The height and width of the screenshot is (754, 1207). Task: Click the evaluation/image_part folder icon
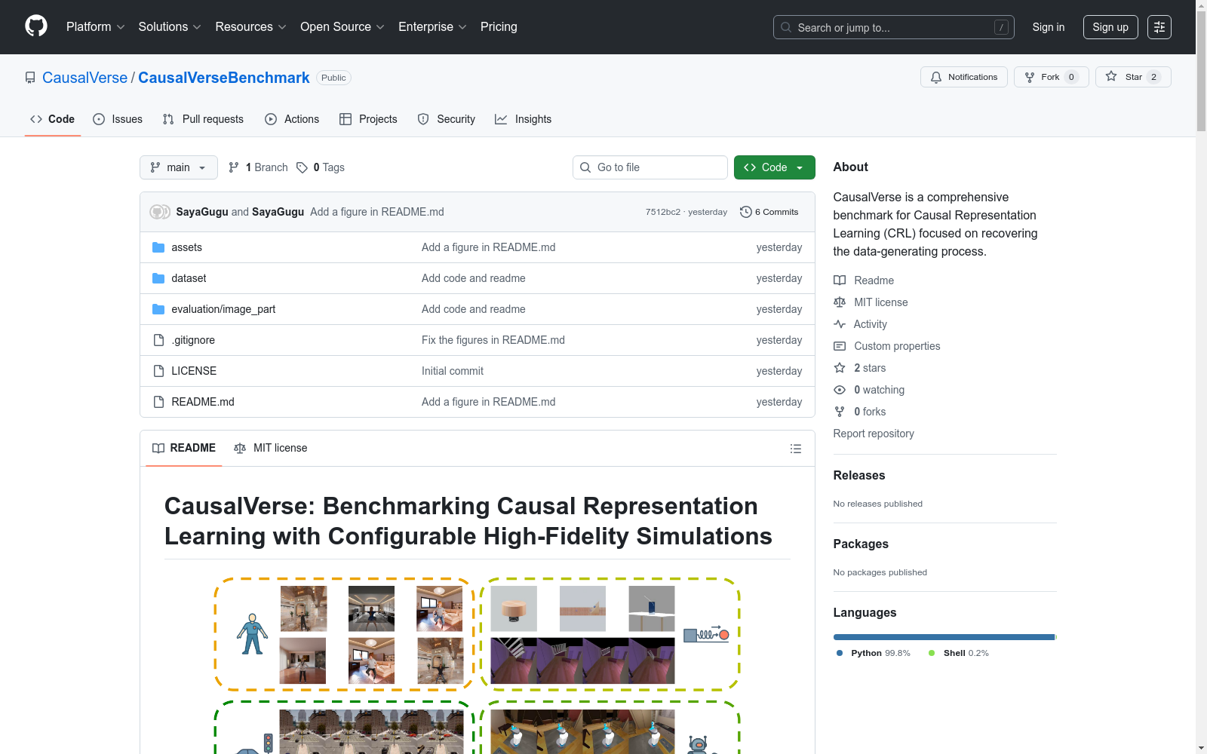pyautogui.click(x=158, y=309)
